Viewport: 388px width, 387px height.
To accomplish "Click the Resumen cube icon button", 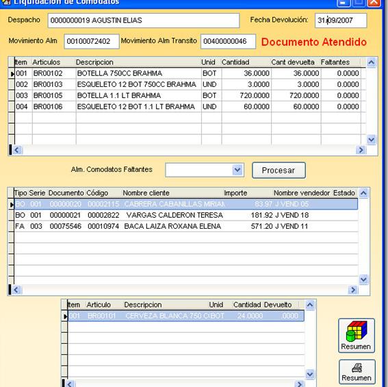I will pos(357,336).
